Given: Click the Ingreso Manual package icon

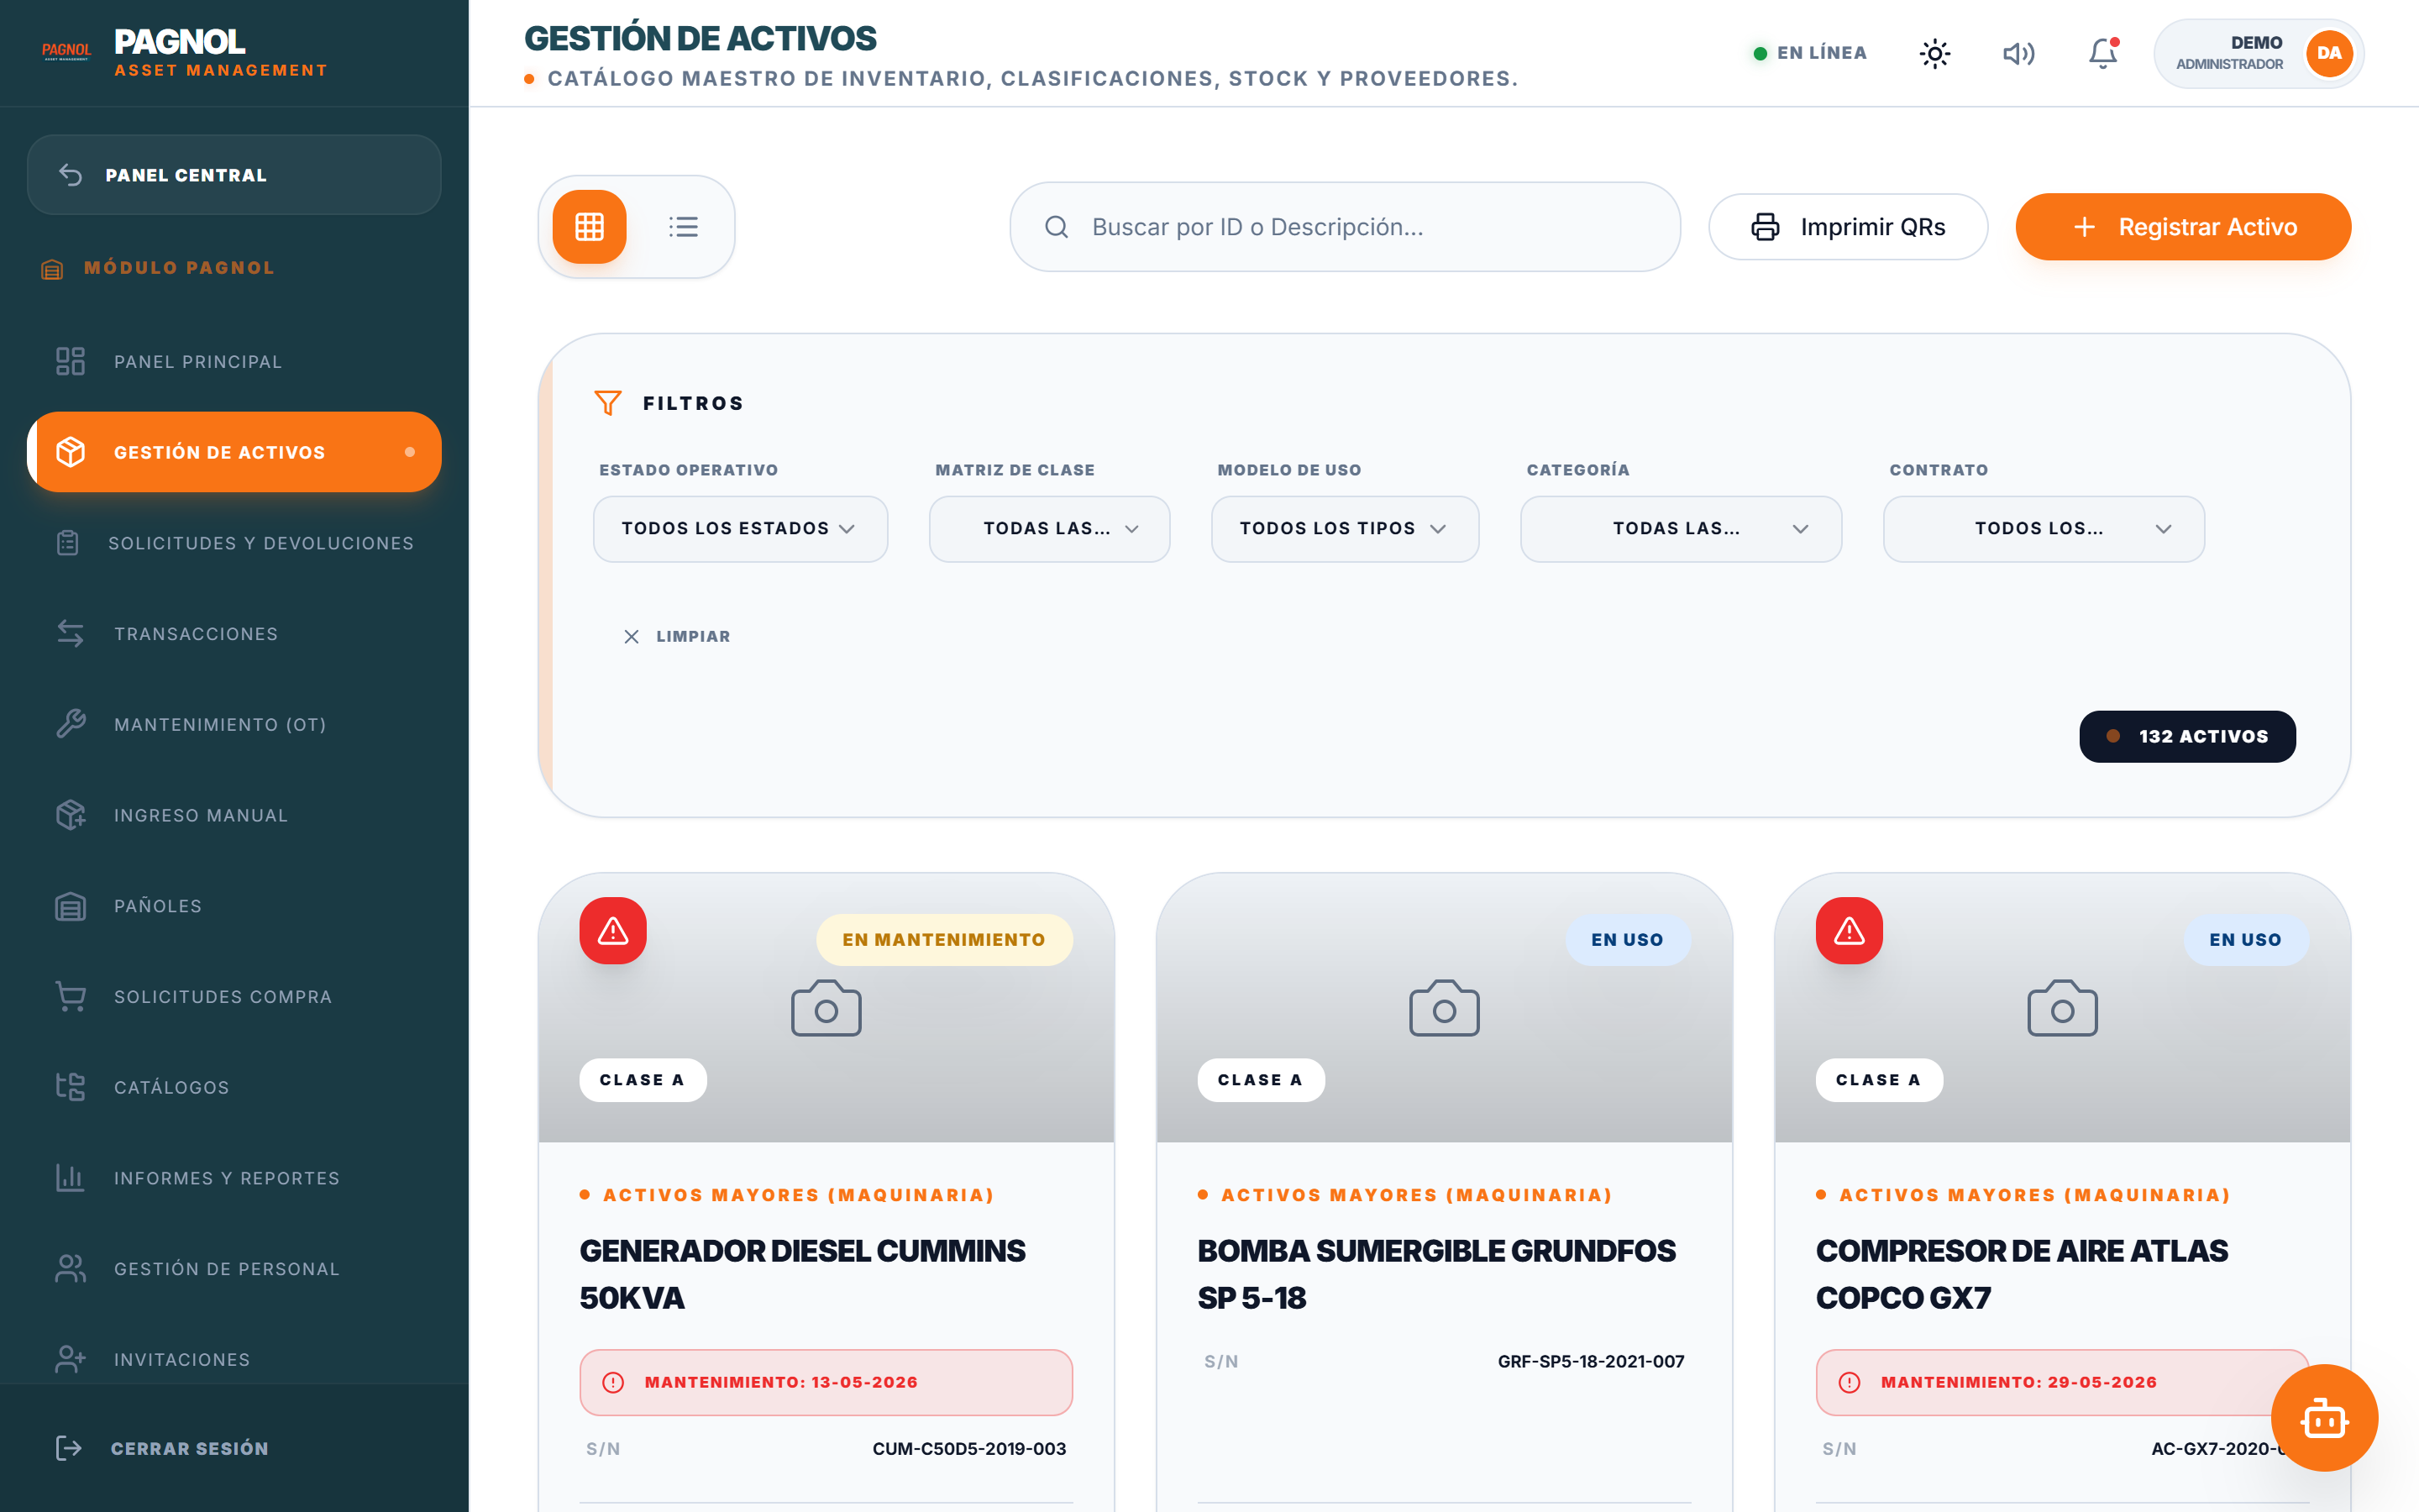Looking at the screenshot, I should coord(70,815).
